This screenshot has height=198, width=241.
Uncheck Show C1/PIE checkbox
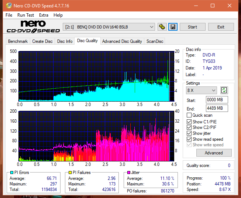click(189, 122)
